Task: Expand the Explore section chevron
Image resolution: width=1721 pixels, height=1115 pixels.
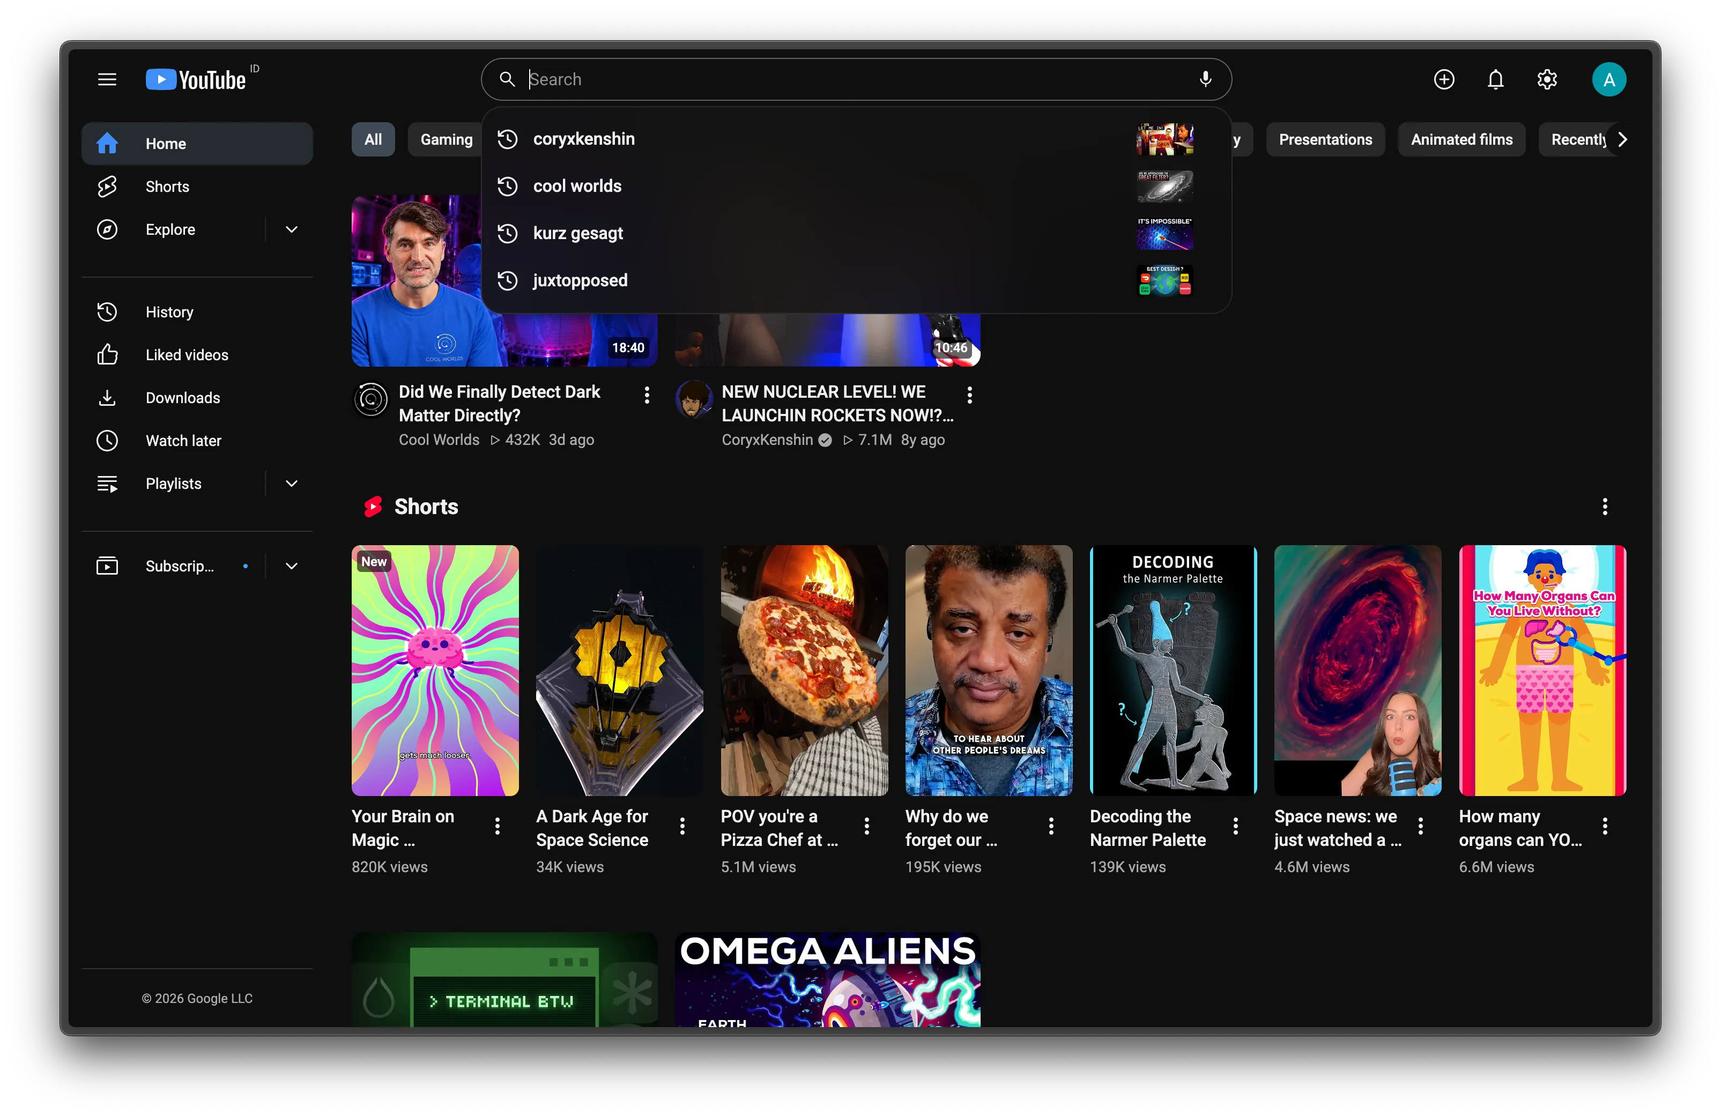Action: pos(292,229)
